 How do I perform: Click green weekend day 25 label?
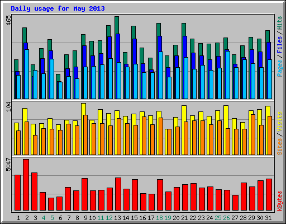218,218
